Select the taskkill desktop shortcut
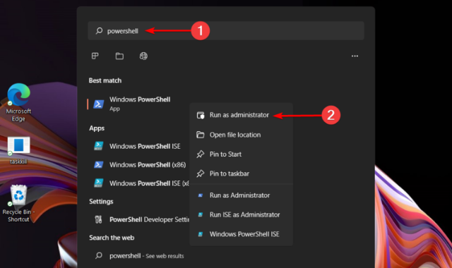The height and width of the screenshot is (268, 452). click(x=18, y=150)
